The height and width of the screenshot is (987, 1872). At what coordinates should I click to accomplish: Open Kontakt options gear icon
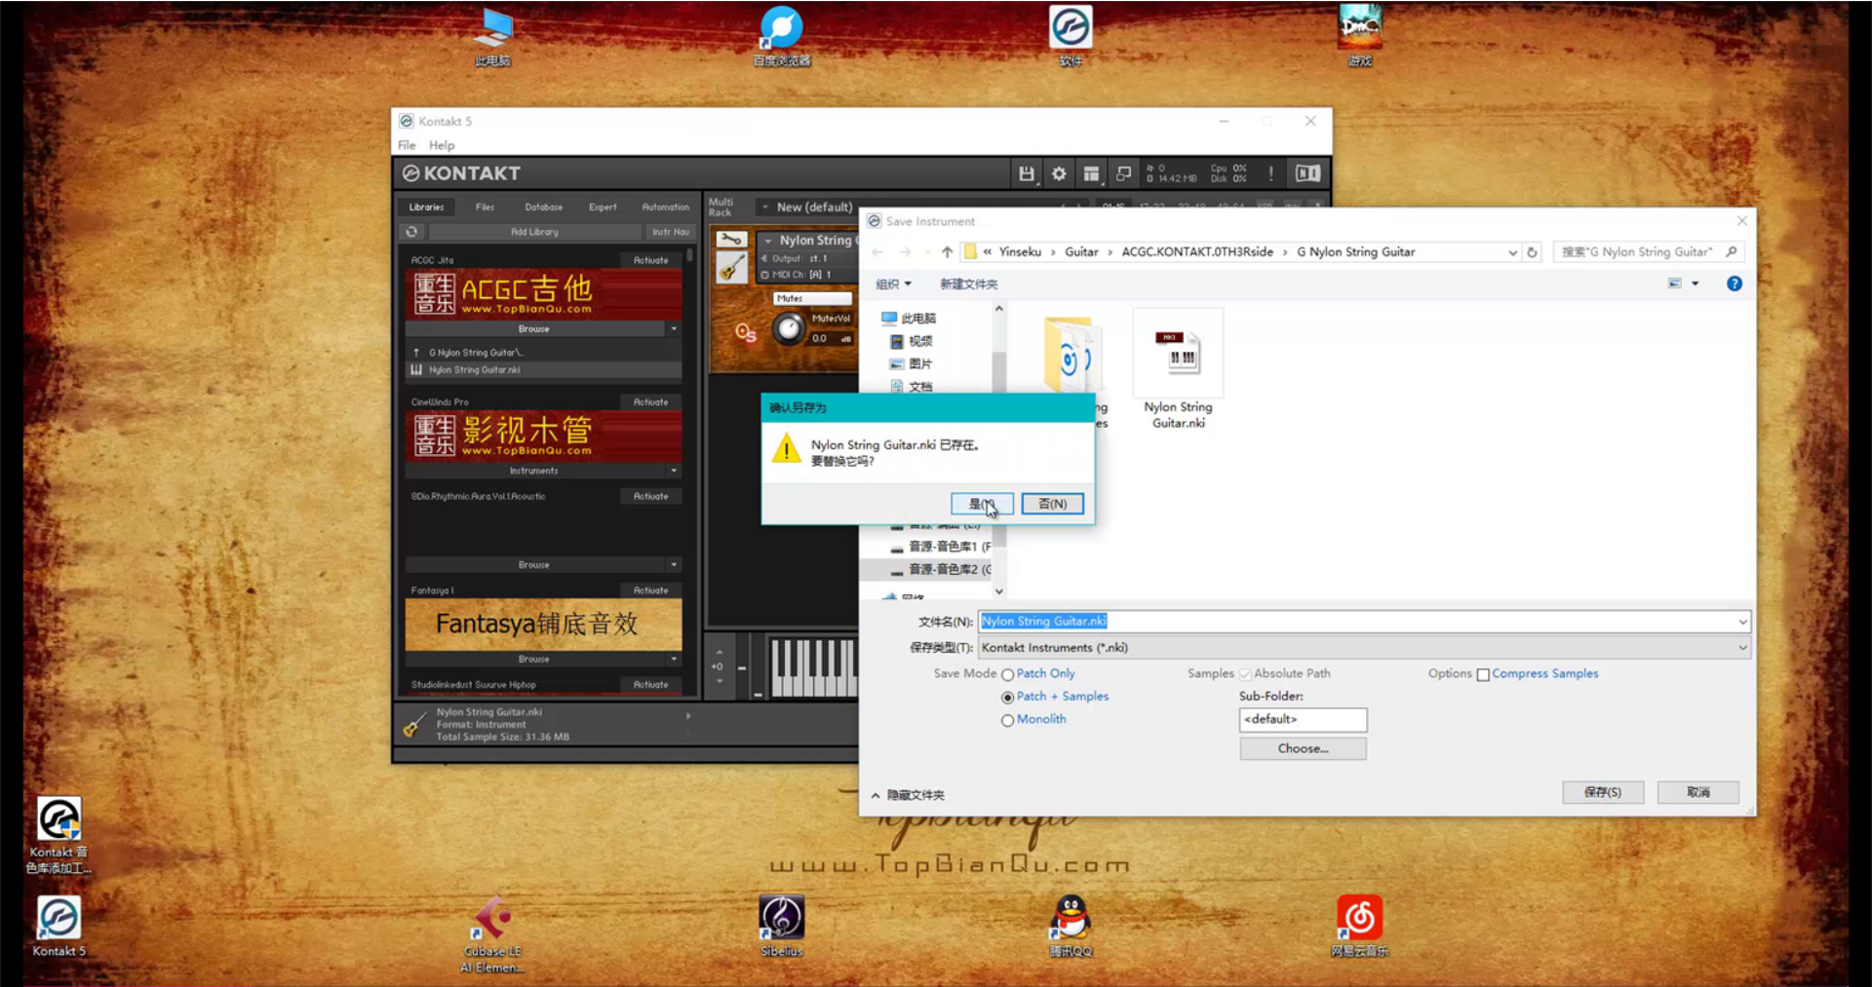[1059, 173]
